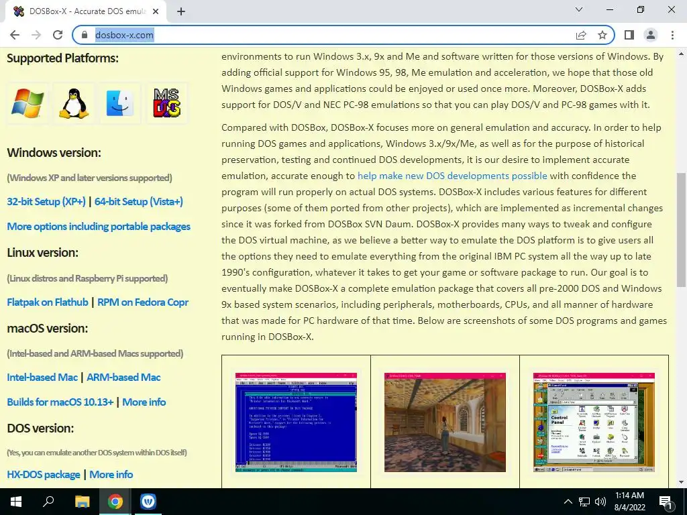Open the Flatpak on Flathub link
The image size is (687, 515).
coord(48,302)
